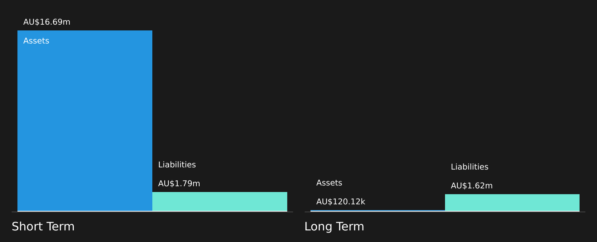Click Liabilities label above AU$1.62m
Viewport: 597px width, 242px height.
pyautogui.click(x=470, y=167)
